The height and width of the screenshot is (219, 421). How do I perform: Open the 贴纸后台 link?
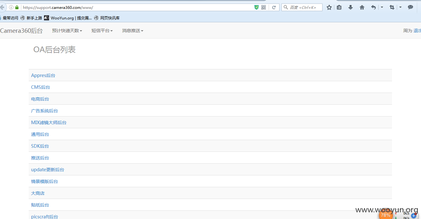click(x=40, y=205)
